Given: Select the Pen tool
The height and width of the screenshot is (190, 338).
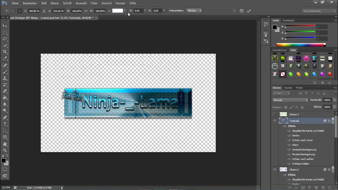Looking at the screenshot, I should click(x=5, y=117).
